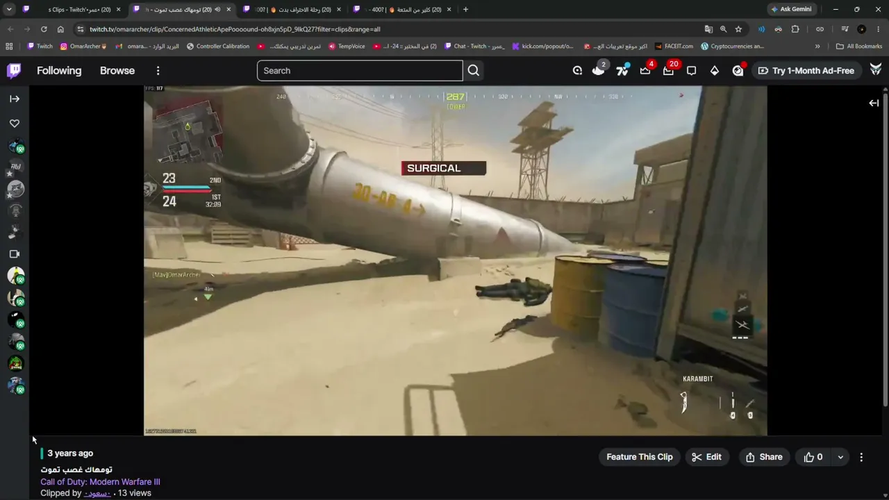The height and width of the screenshot is (500, 889).
Task: Open the cloud icon with badge 2
Action: (x=598, y=70)
